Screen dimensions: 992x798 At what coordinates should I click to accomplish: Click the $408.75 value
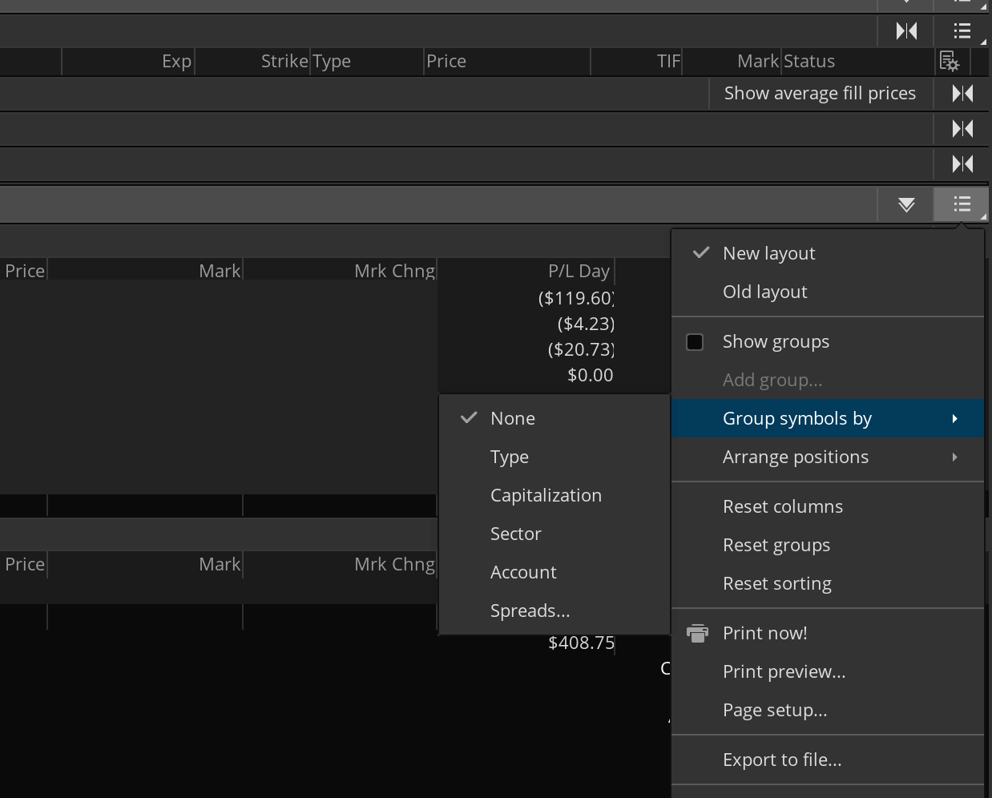[582, 643]
